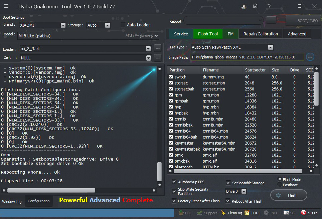Viewport: 322px width, 219px height.
Task: Select the BTFM.bin filename cell
Action: click(x=211, y=167)
